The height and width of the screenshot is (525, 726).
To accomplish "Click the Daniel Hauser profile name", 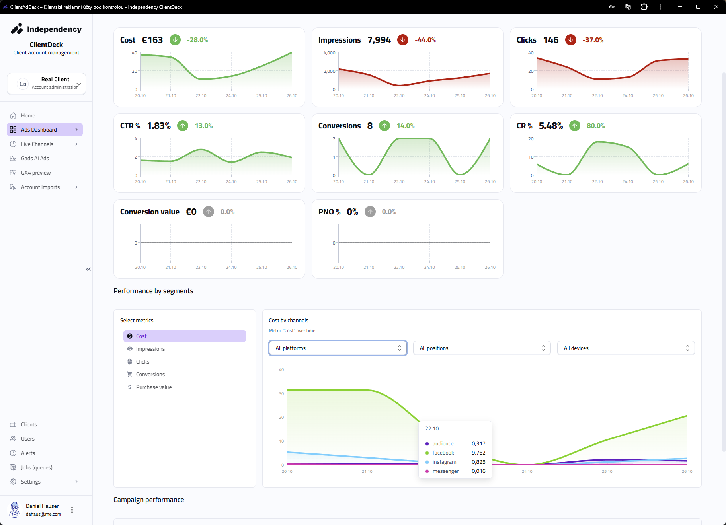I will (42, 506).
